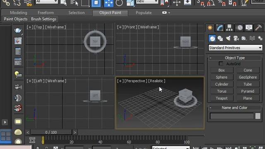Open the Modify command panel tab
This screenshot has height=149, width=265.
click(x=219, y=28)
